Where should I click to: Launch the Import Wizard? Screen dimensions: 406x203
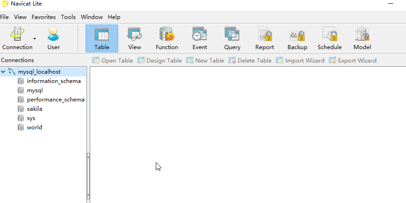[300, 61]
